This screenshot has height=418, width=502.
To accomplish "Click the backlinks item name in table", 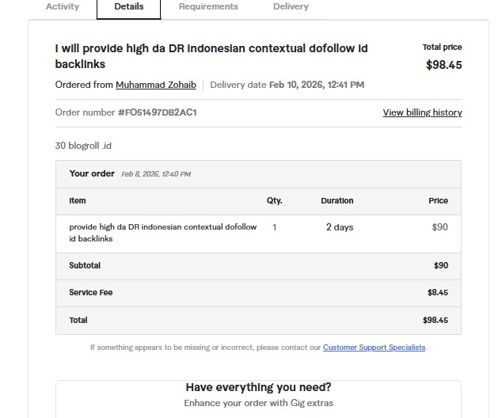I will 162,233.
